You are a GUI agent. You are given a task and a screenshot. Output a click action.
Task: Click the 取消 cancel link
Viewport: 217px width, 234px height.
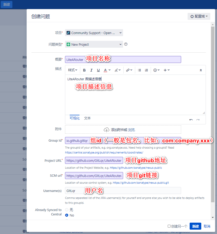[207, 226]
